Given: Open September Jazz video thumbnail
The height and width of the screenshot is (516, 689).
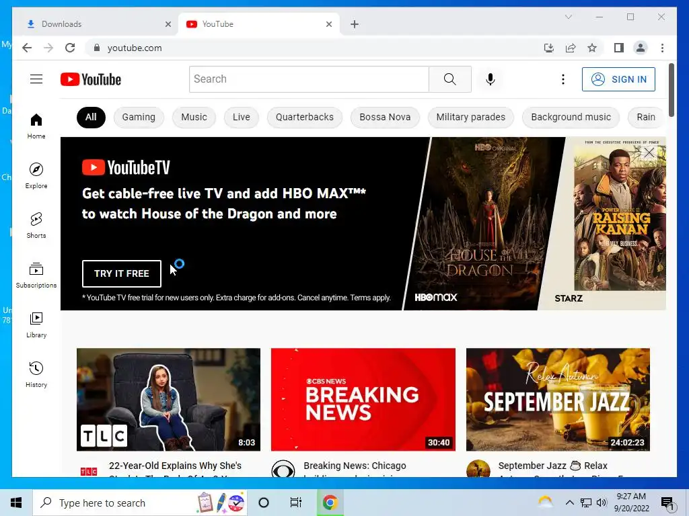Looking at the screenshot, I should (x=558, y=399).
